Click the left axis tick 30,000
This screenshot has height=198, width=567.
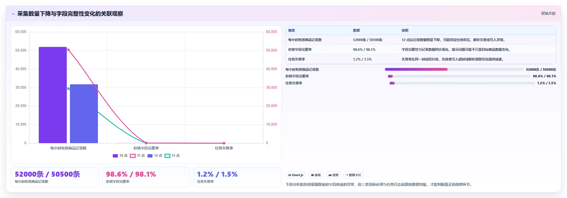pos(21,87)
